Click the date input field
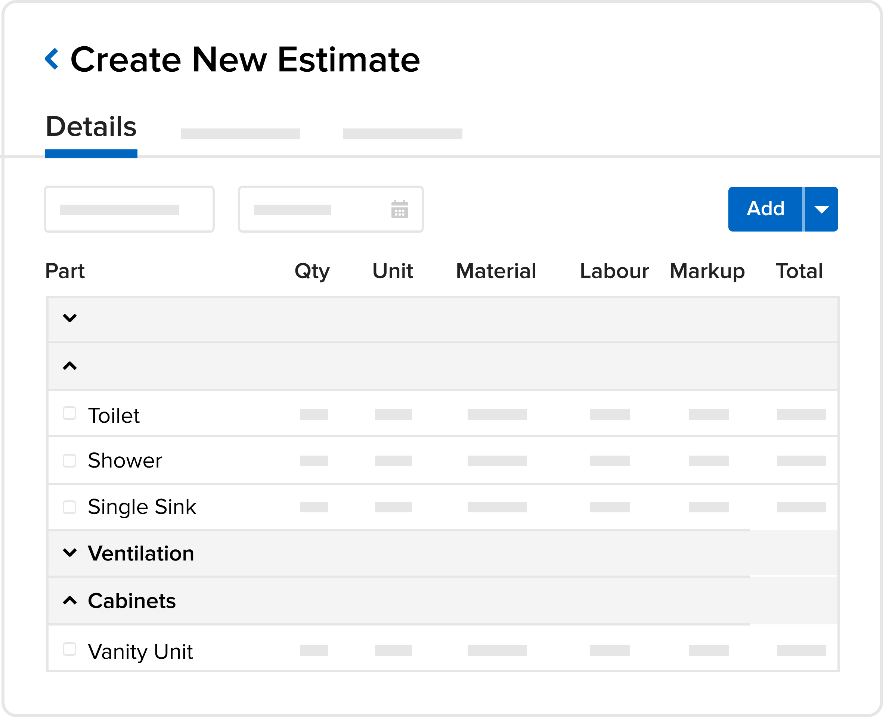This screenshot has height=717, width=883. (x=314, y=209)
